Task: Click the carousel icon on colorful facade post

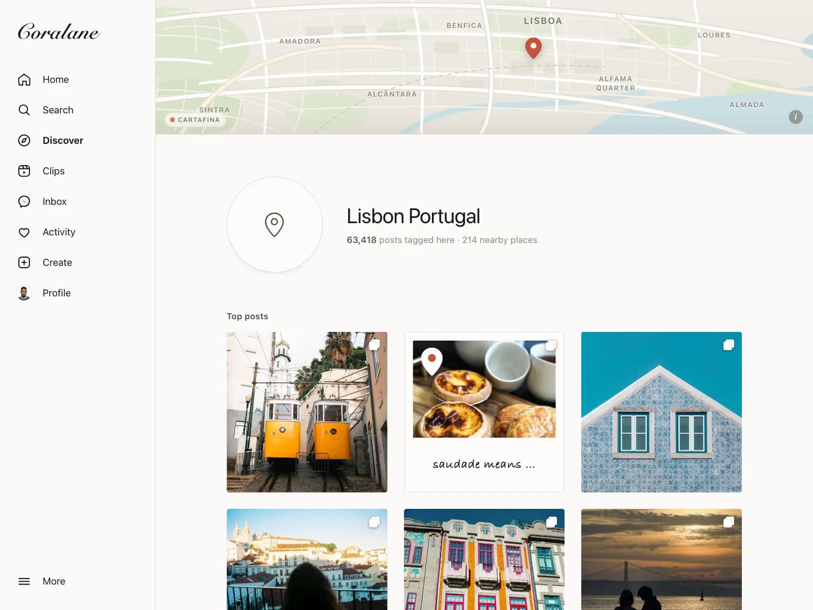Action: tap(551, 522)
